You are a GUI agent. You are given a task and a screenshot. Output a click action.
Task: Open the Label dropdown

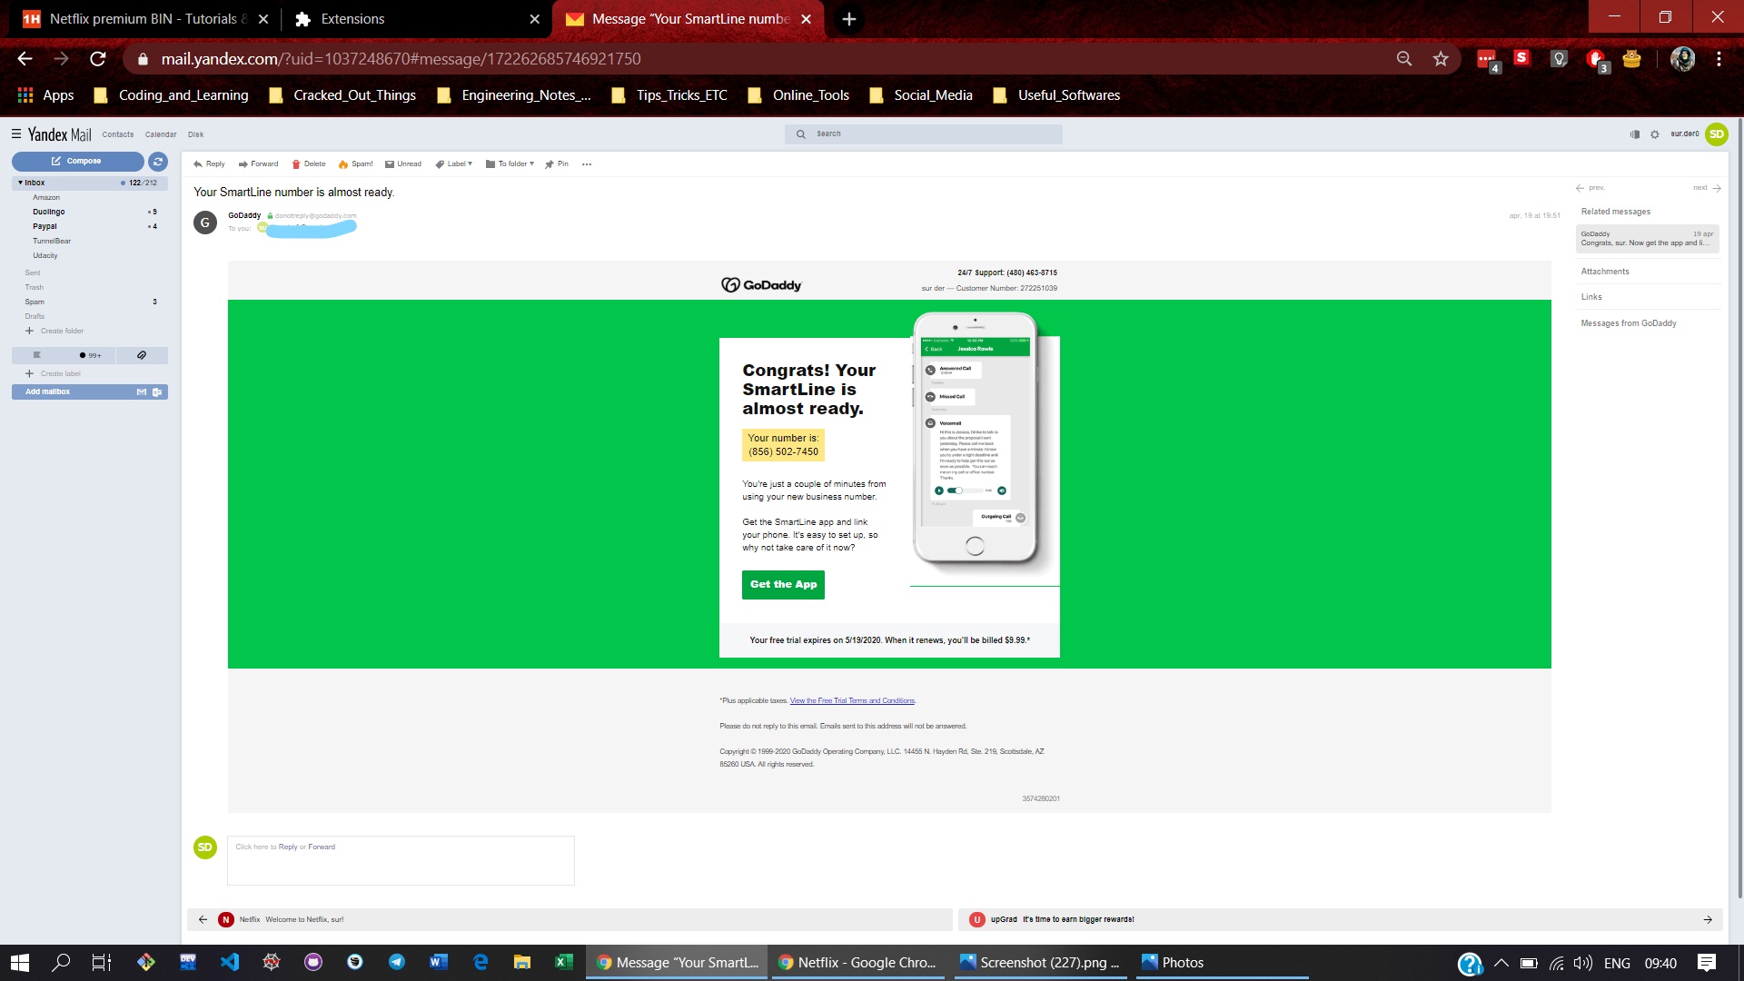[x=453, y=164]
